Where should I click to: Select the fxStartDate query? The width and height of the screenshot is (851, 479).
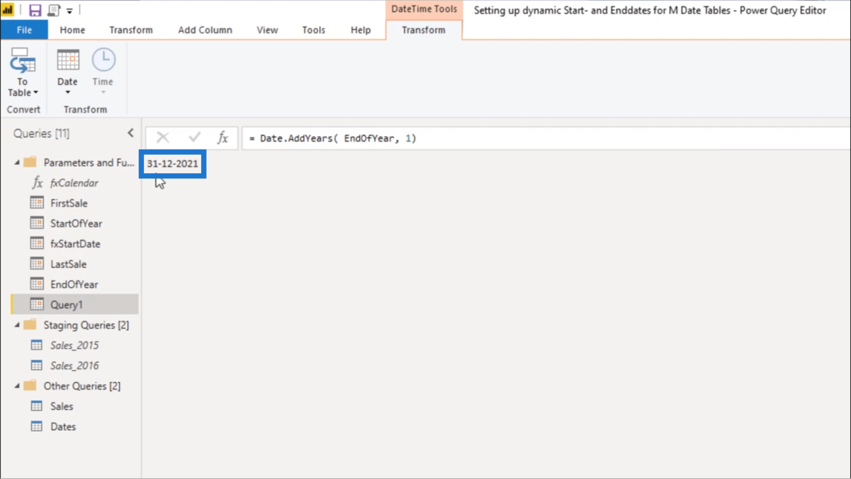(x=74, y=244)
